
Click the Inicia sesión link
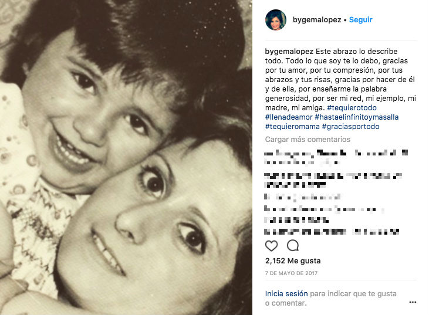click(286, 294)
